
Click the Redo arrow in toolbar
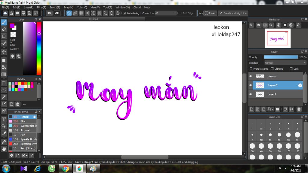[x=57, y=13]
